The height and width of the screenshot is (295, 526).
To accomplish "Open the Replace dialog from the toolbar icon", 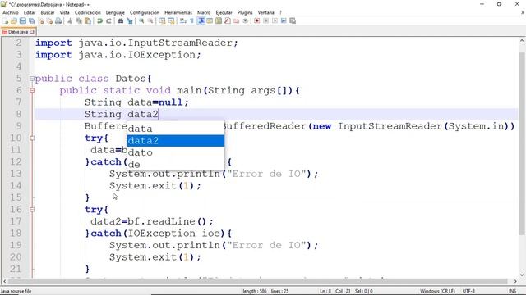I will (130, 20).
